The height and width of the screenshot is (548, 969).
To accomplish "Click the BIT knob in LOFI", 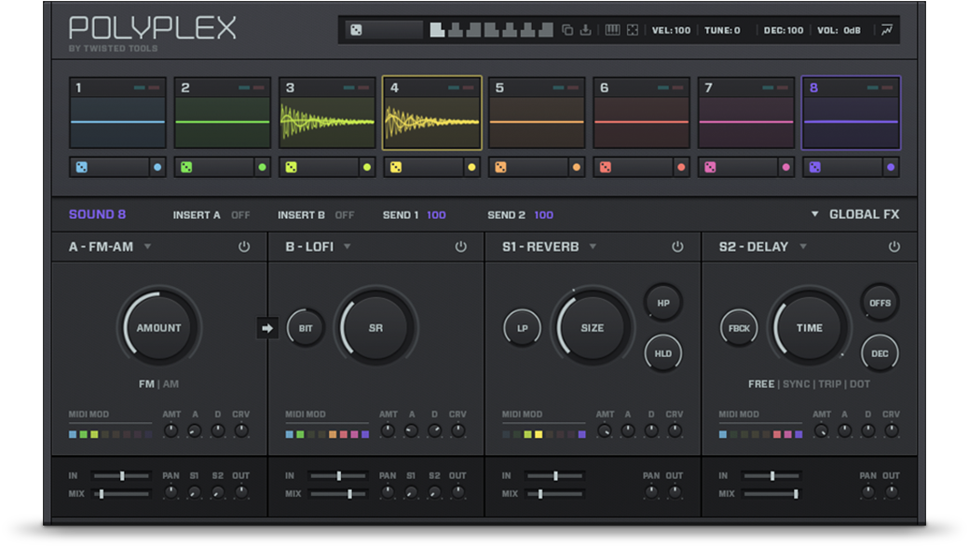I will tap(306, 328).
